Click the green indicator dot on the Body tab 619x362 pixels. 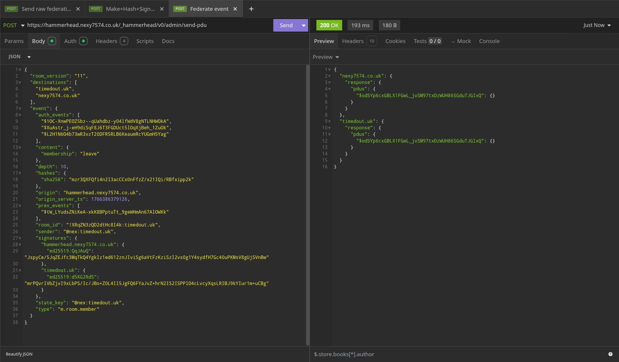[52, 41]
